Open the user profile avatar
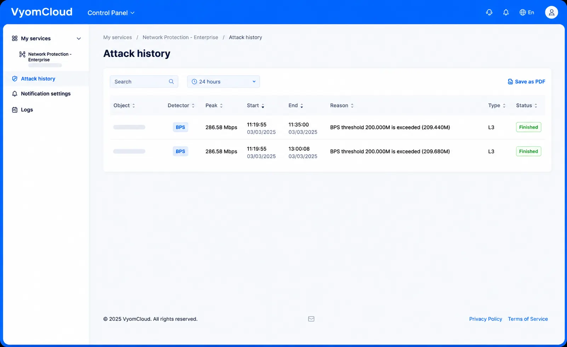 click(551, 12)
